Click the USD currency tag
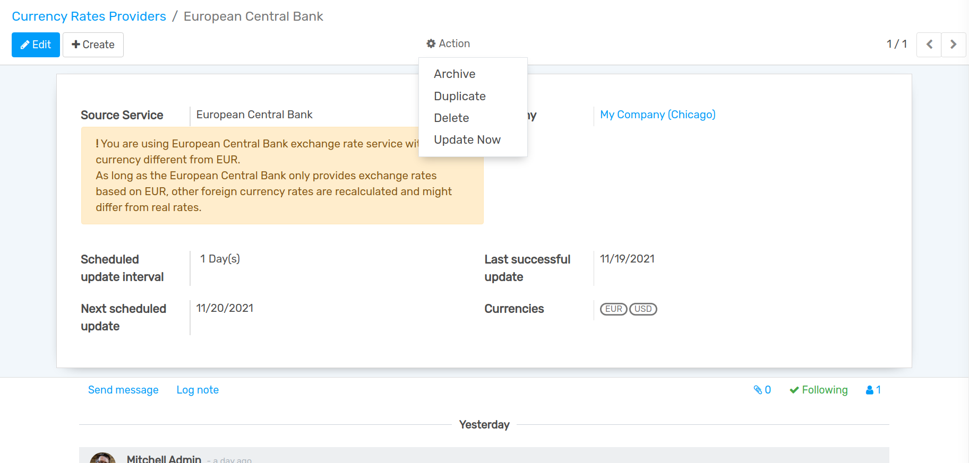969x463 pixels. 643,309
